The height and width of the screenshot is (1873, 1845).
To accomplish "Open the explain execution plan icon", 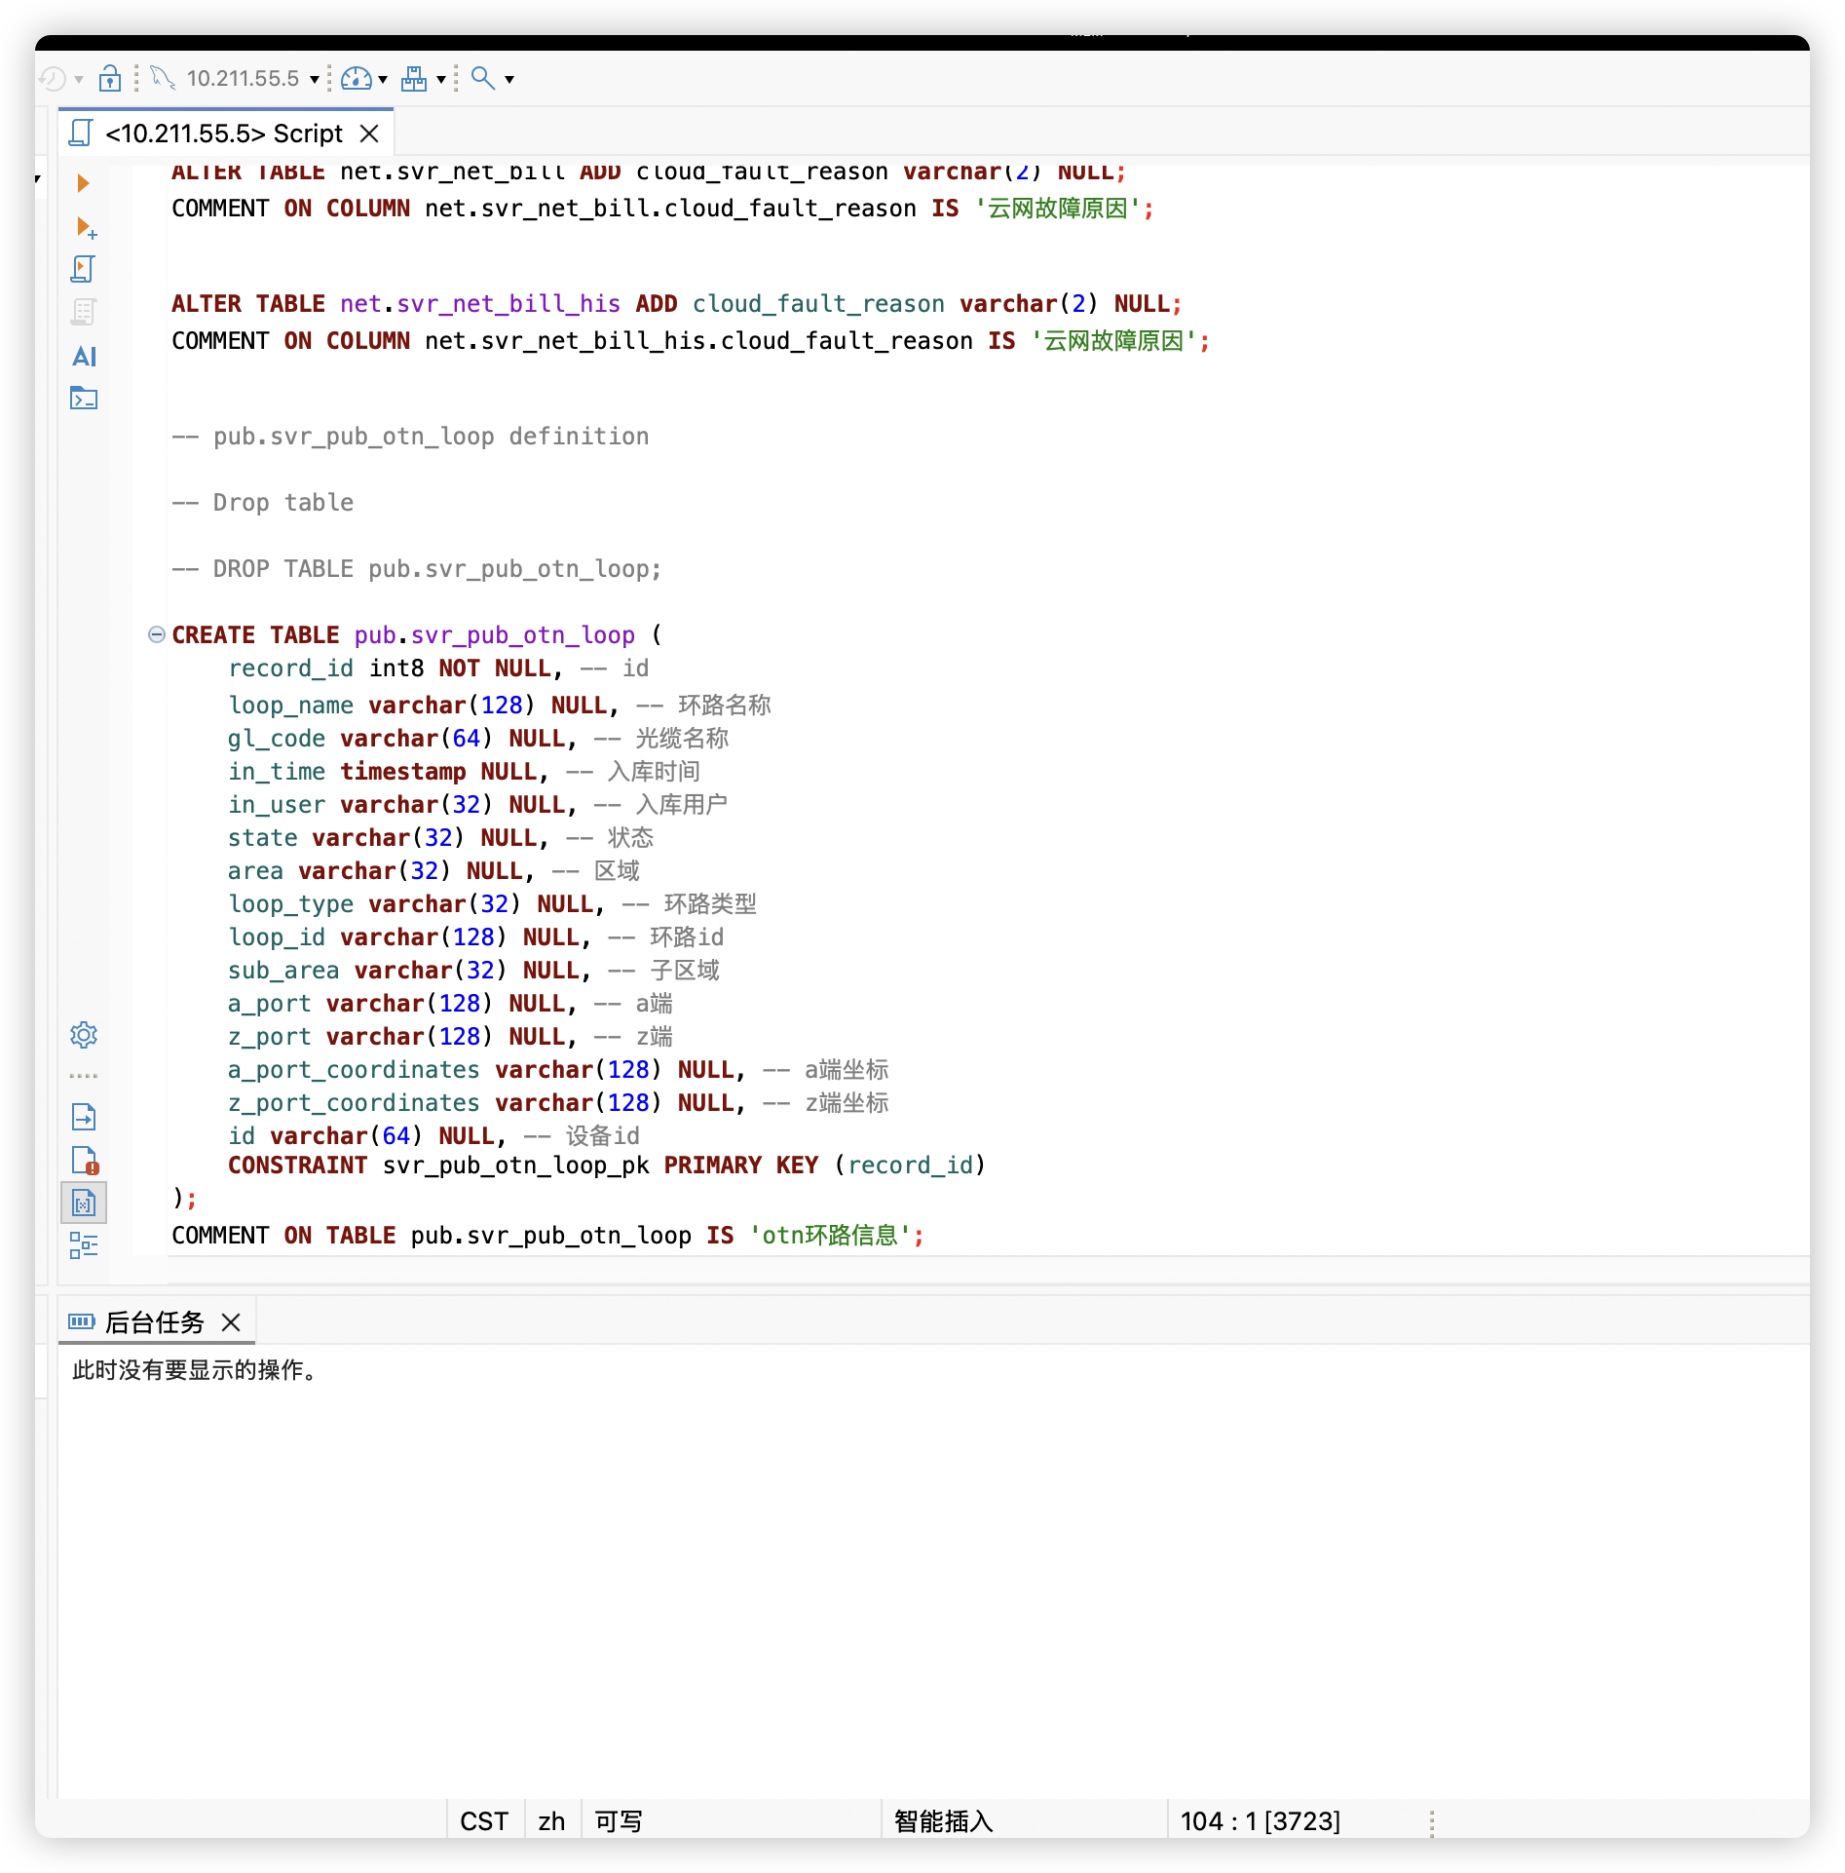I will click(x=84, y=312).
